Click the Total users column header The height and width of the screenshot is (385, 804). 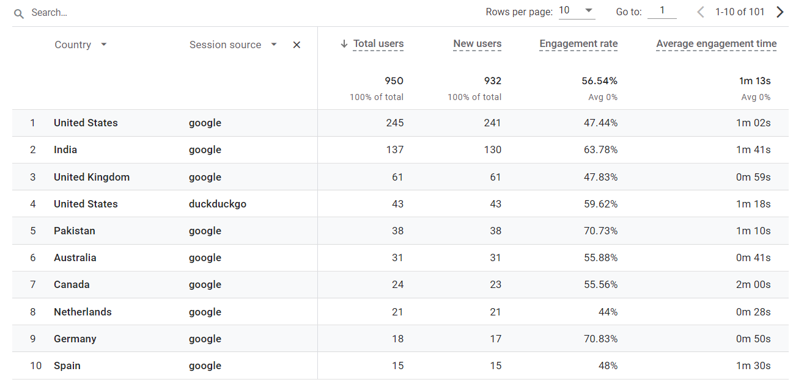378,43
